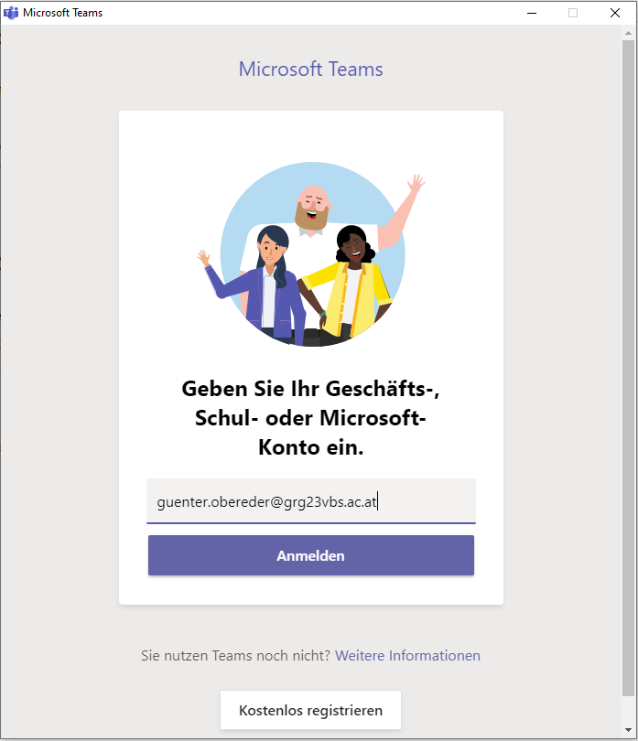Screen dimensions: 638x741
Task: Click the 'Microsoft Teams' title bar text
Action: (63, 13)
